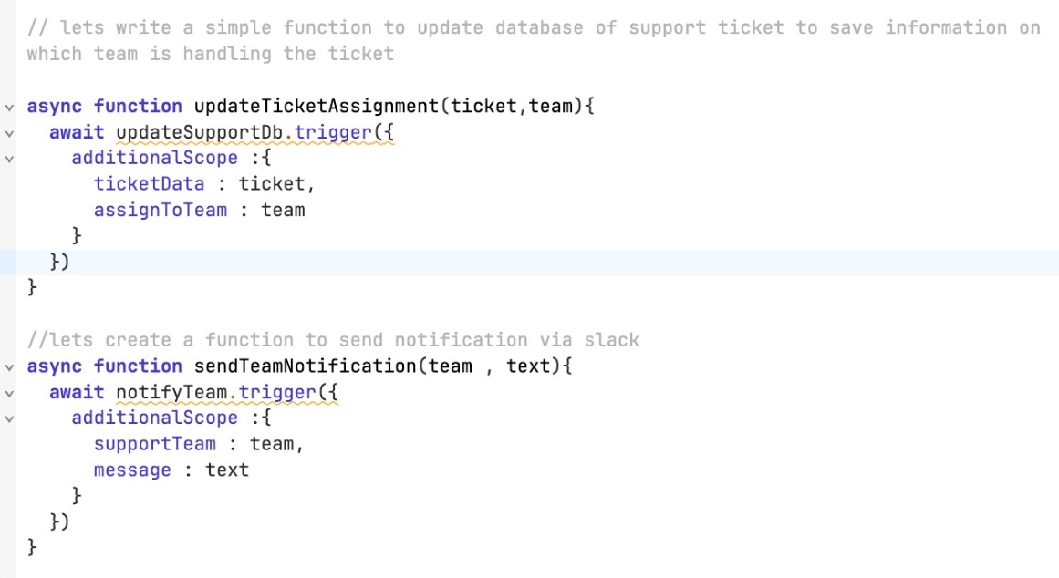Screen dimensions: 1059x578
Task: Place cursor on the supportTeam property
Action: click(x=155, y=444)
